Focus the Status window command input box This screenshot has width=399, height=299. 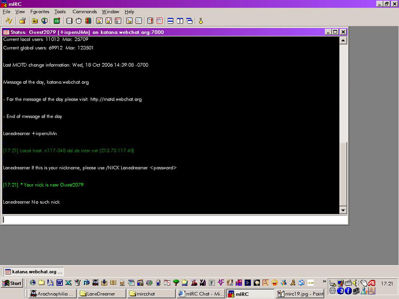pos(174,220)
